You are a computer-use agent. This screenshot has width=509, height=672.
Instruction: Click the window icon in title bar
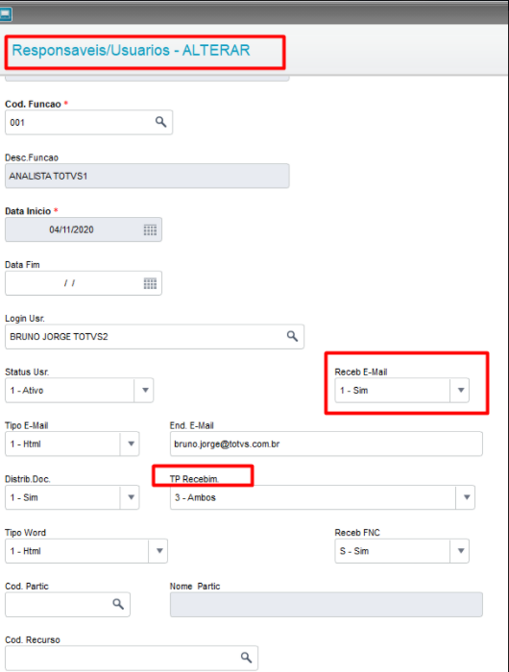[x=6, y=14]
